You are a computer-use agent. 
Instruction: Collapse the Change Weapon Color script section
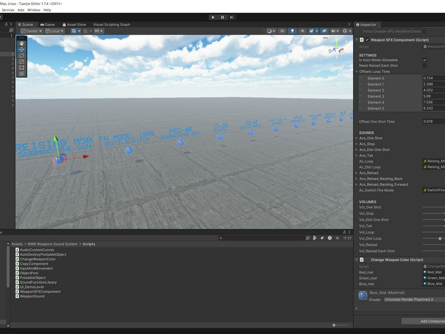[x=357, y=259]
